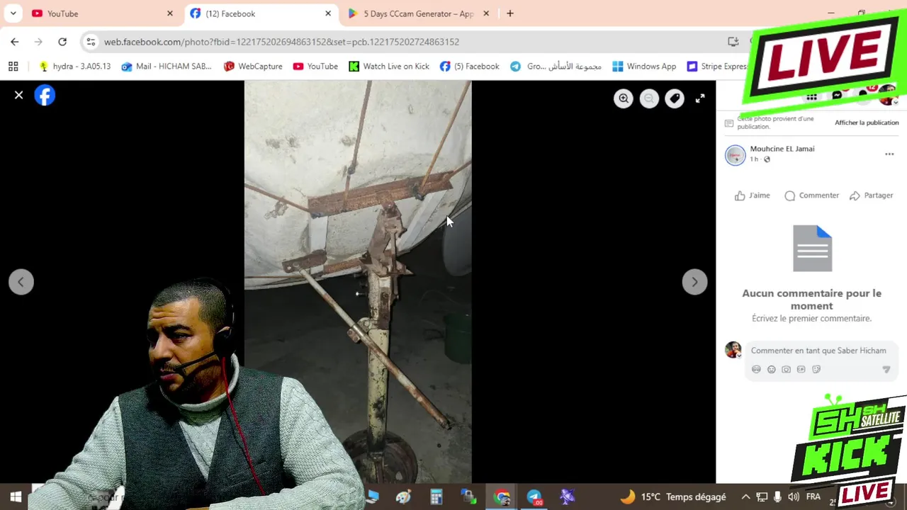907x510 pixels.
Task: Open Mouhcine EL Jamai profile name
Action: pos(782,149)
